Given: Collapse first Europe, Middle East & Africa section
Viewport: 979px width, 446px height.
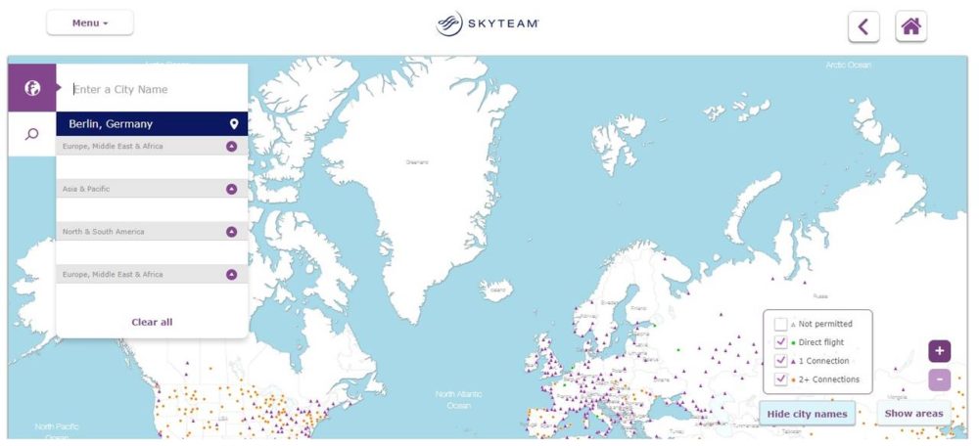Looking at the screenshot, I should click(x=232, y=147).
